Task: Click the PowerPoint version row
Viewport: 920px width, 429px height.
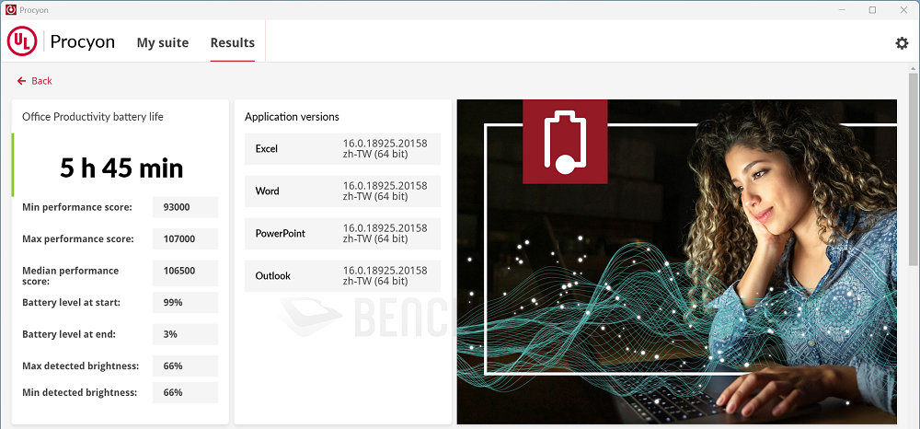Action: pos(342,233)
